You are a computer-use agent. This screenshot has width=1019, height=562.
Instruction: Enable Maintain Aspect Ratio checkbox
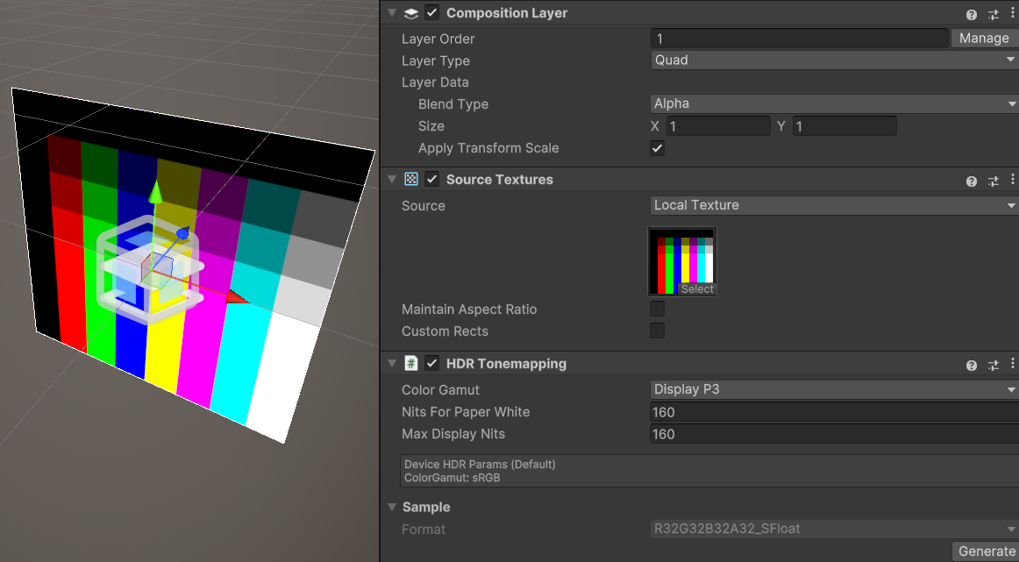(x=657, y=309)
